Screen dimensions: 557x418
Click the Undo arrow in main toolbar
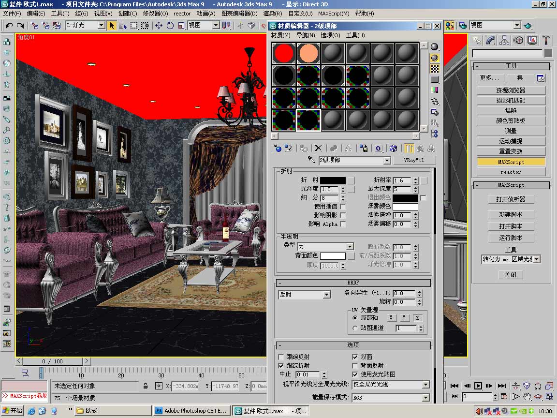point(9,26)
